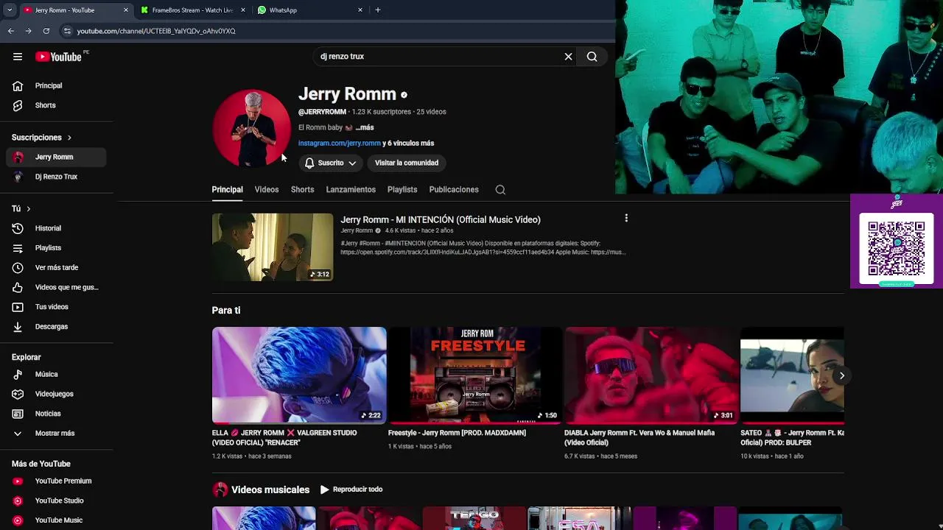The width and height of the screenshot is (943, 530).
Task: Open y 6 vínculos más
Action: (408, 144)
